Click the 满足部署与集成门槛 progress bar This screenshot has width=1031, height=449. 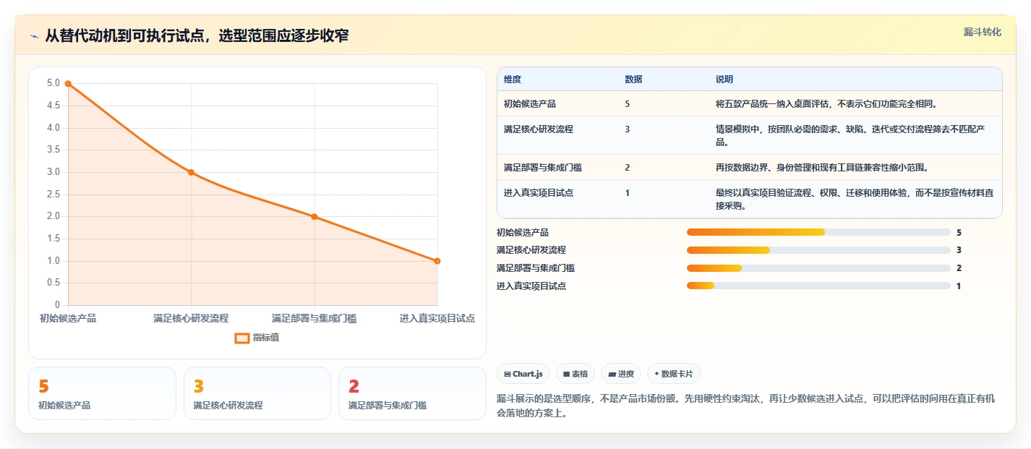click(818, 268)
